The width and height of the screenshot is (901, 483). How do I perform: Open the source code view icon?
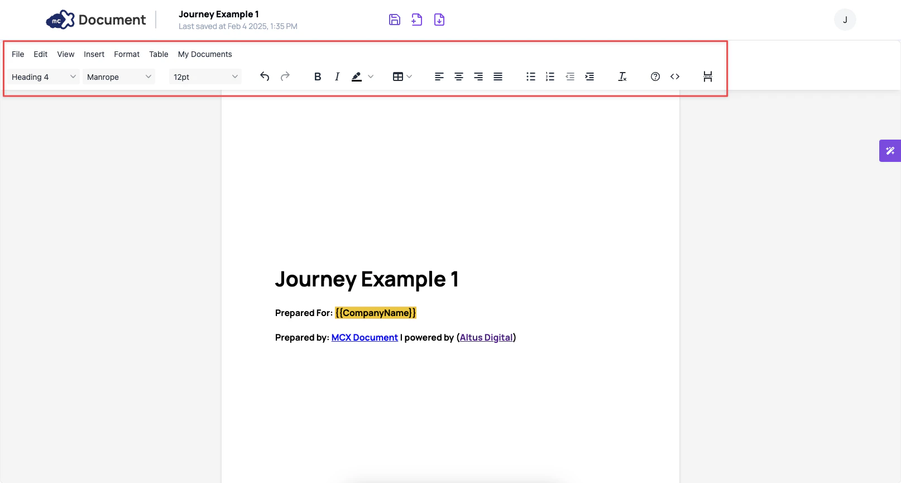[675, 76]
